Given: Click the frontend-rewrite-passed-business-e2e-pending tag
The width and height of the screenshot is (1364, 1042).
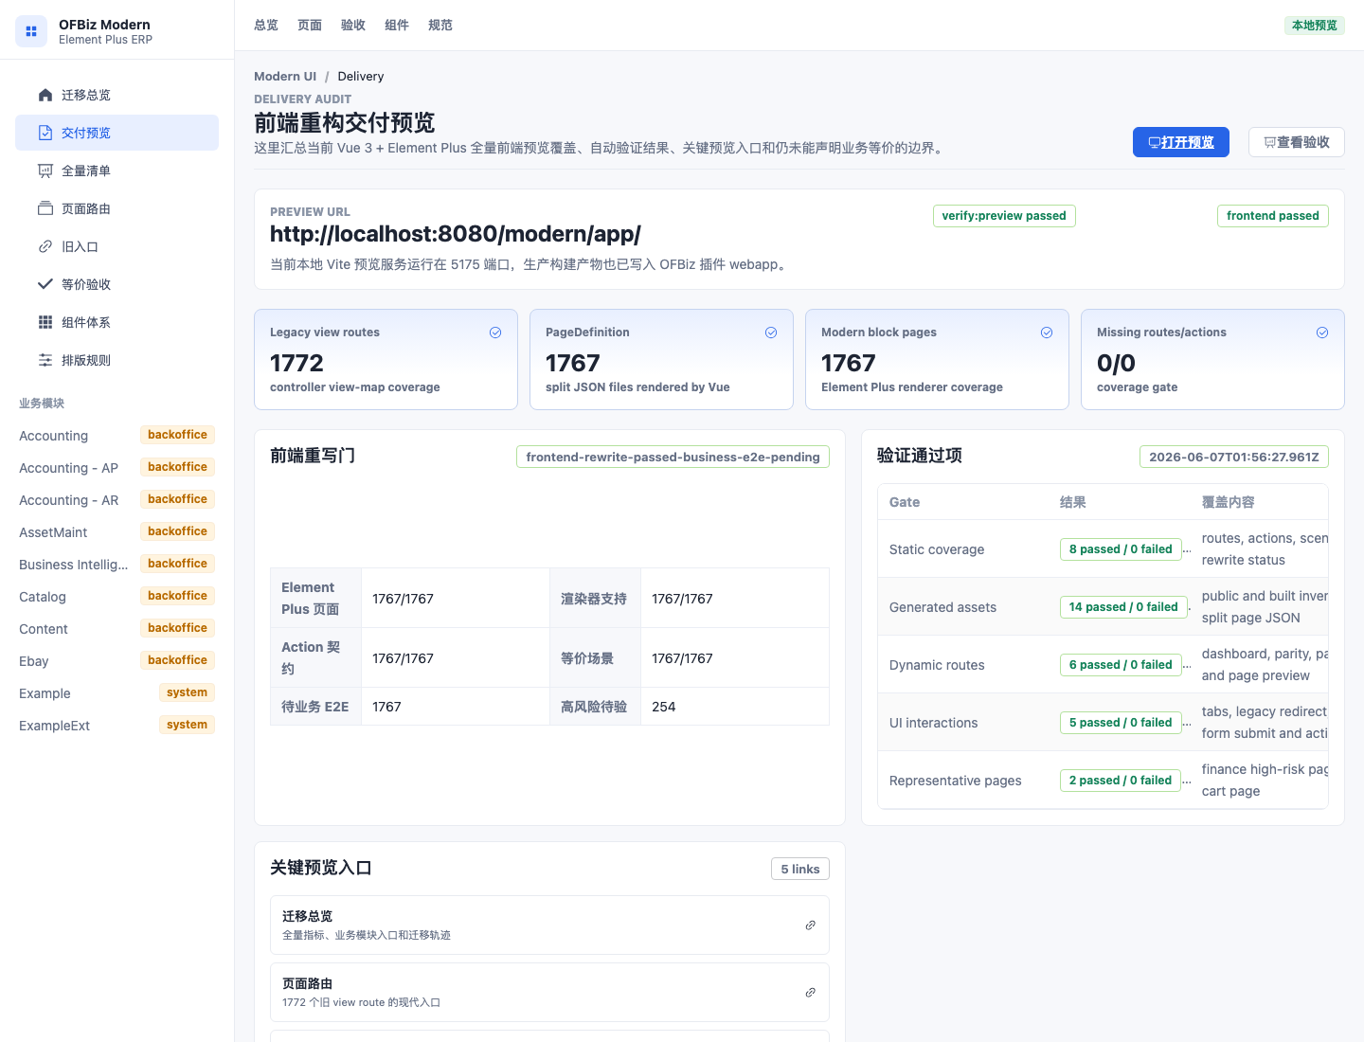Looking at the screenshot, I should (673, 457).
